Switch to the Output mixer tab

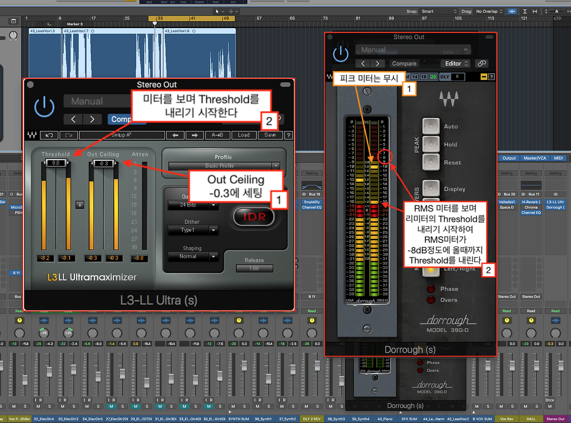[x=509, y=158]
